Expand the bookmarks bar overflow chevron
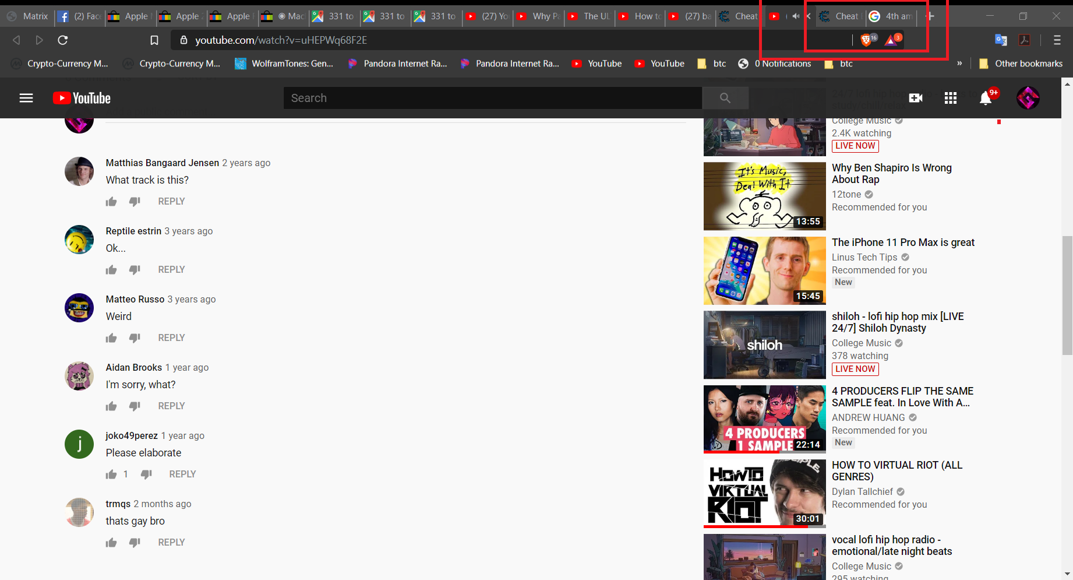1073x580 pixels. pos(959,64)
